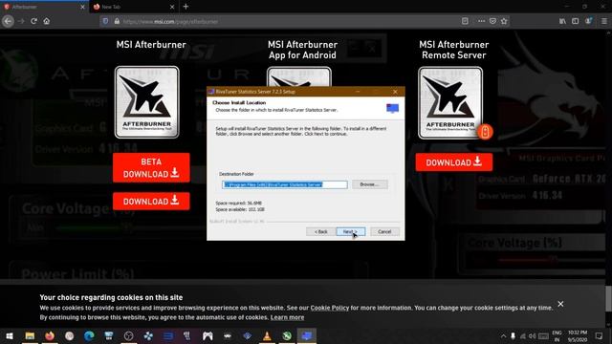Open the Firefox account icon

point(588,21)
